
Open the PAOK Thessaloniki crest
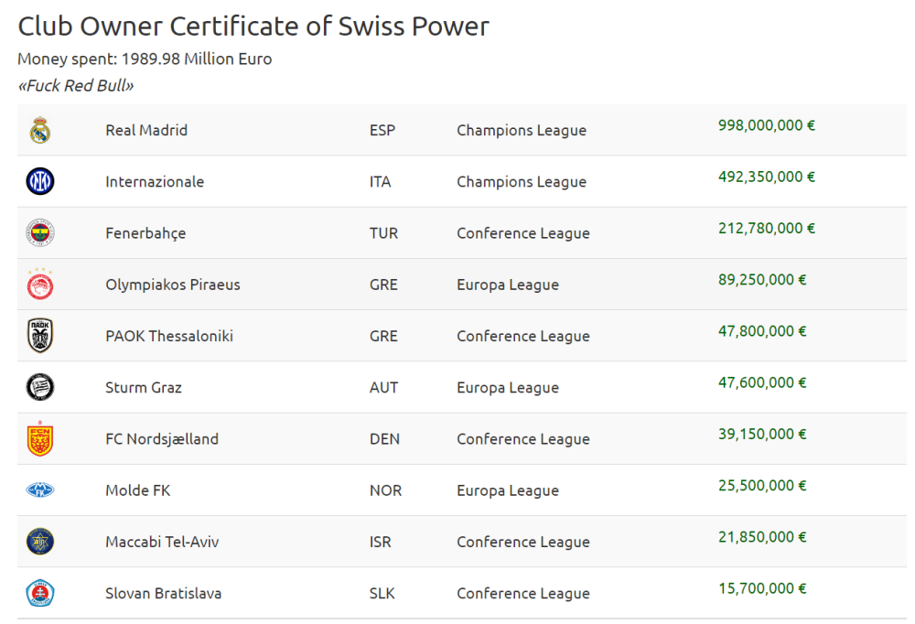click(x=40, y=336)
